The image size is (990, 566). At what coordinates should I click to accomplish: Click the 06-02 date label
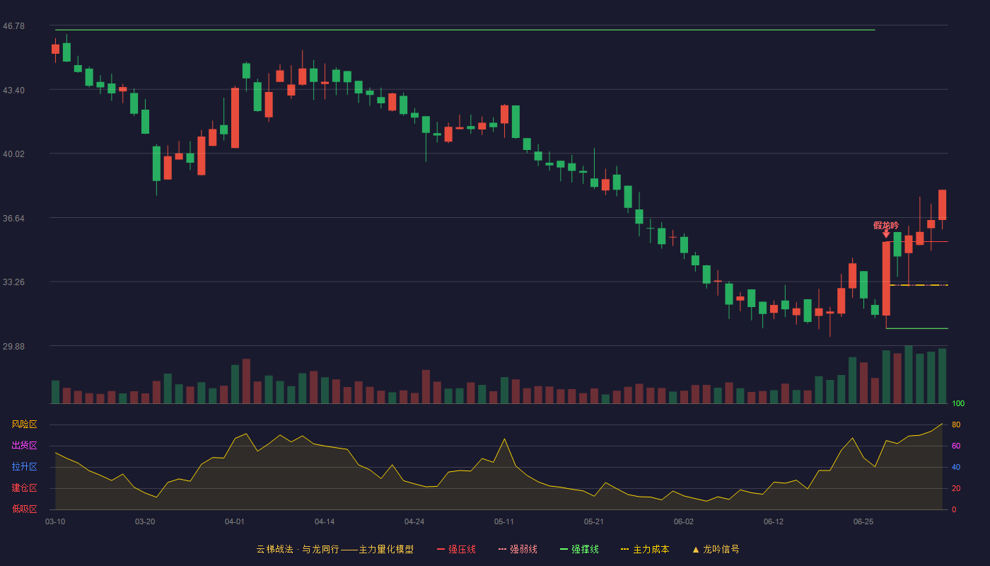click(x=684, y=521)
